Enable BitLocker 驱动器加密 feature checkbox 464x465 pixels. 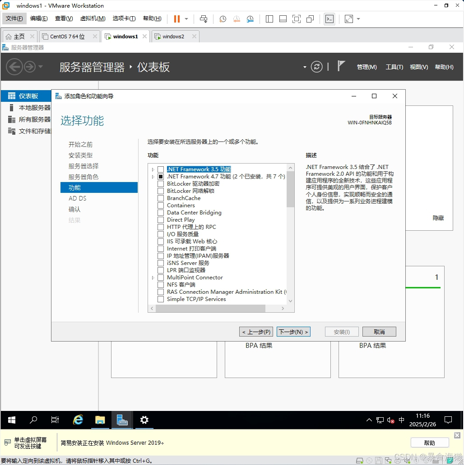pos(161,184)
